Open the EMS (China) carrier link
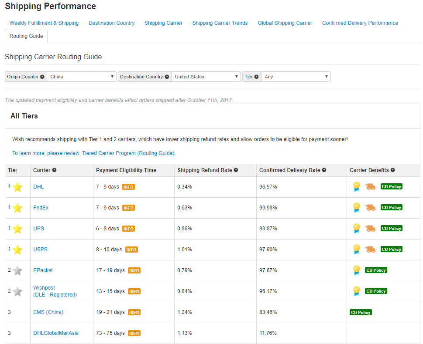 (x=48, y=312)
